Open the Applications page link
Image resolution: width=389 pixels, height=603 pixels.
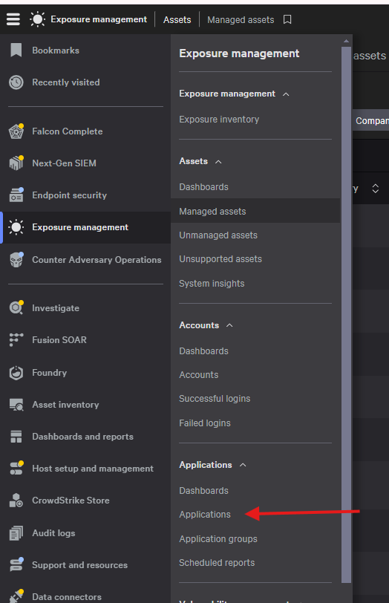pyautogui.click(x=205, y=515)
